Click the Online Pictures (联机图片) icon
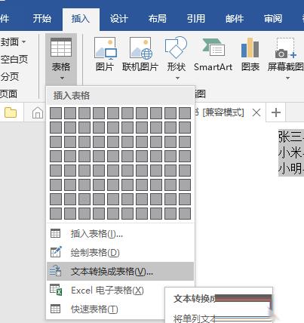This screenshot has height=323, width=304. 140,54
